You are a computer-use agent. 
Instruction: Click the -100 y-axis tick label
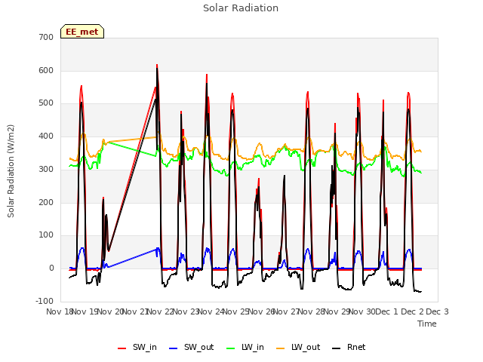coord(45,301)
